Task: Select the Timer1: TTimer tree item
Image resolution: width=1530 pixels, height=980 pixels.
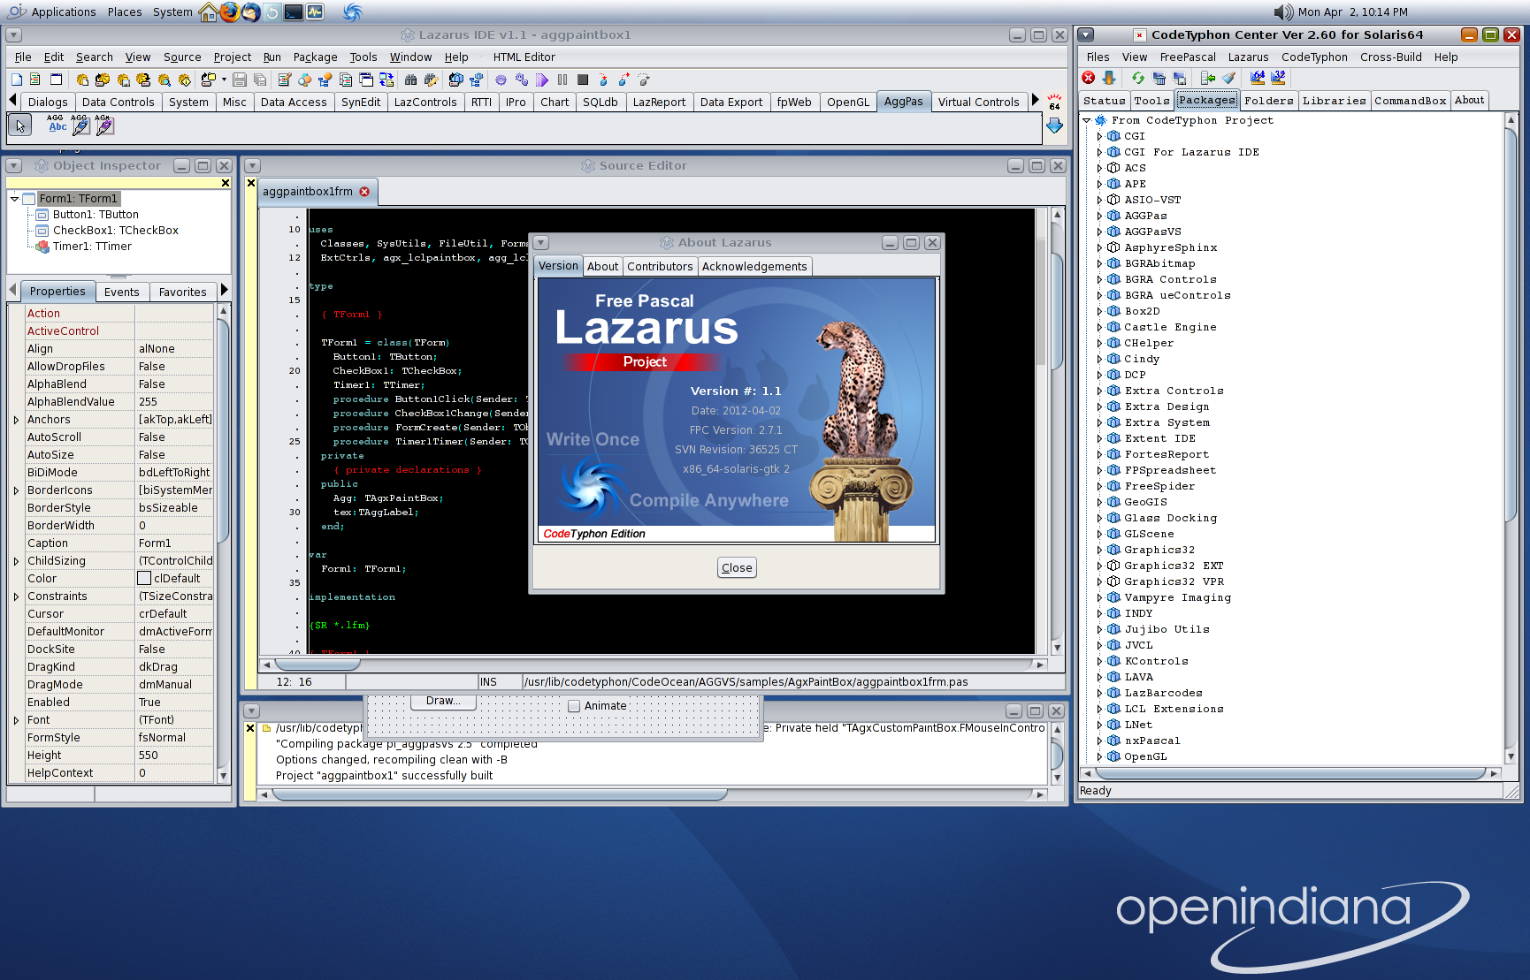Action: (x=92, y=247)
